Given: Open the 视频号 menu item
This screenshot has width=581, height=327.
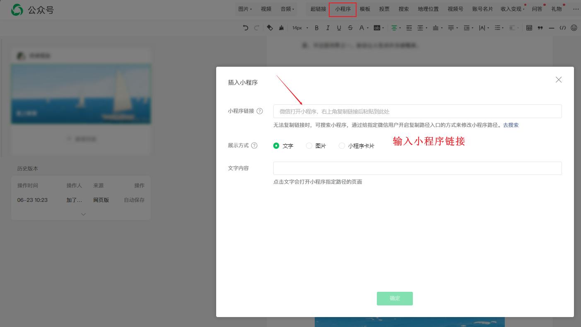Looking at the screenshot, I should (x=456, y=9).
